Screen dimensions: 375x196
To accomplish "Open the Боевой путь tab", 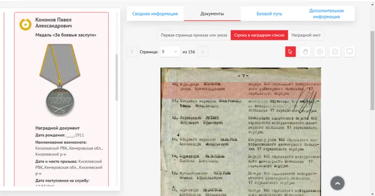I will (x=269, y=14).
